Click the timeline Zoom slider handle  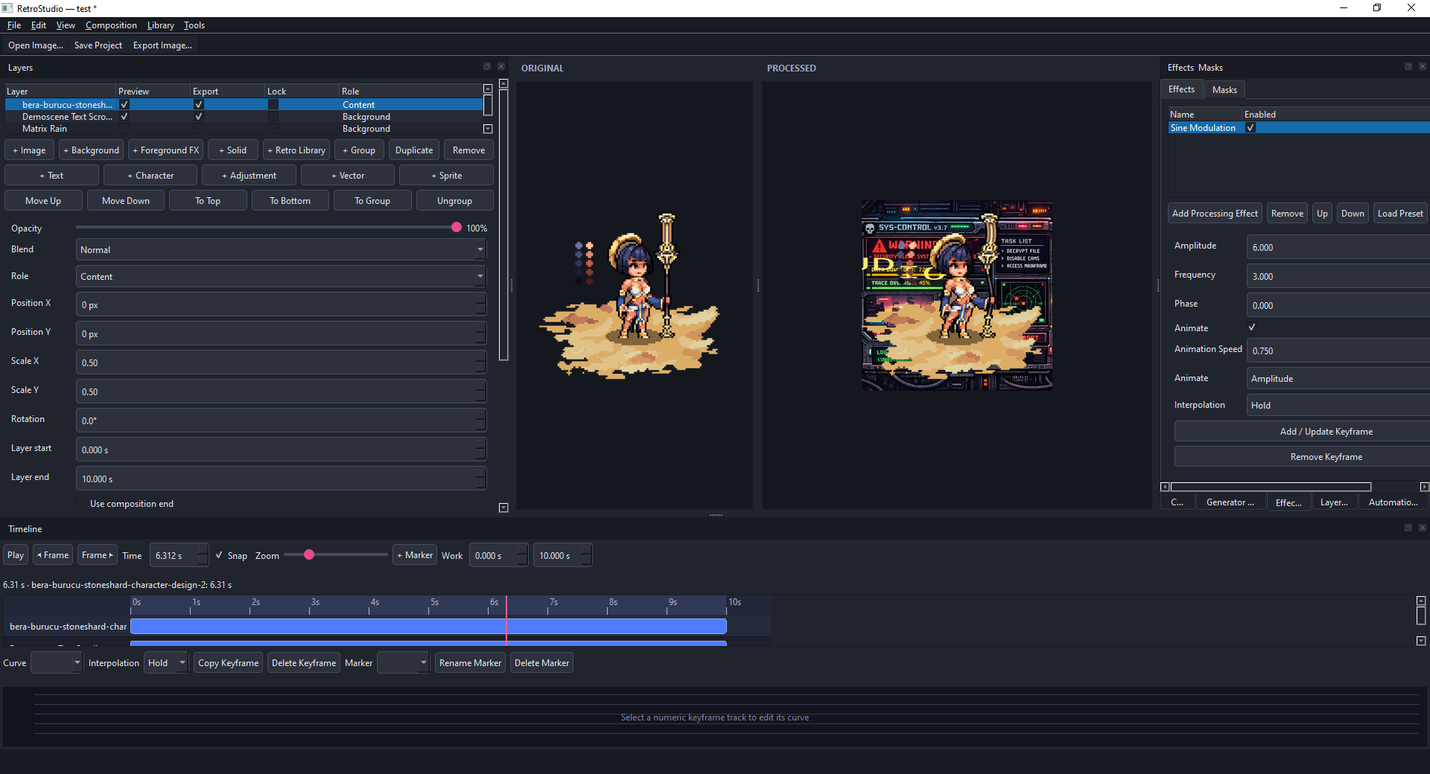(x=309, y=554)
